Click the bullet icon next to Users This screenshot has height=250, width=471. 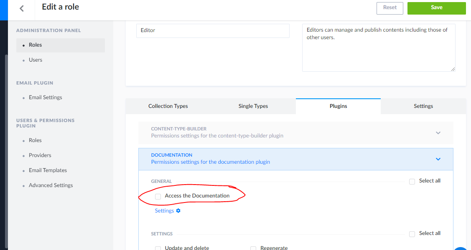(24, 60)
